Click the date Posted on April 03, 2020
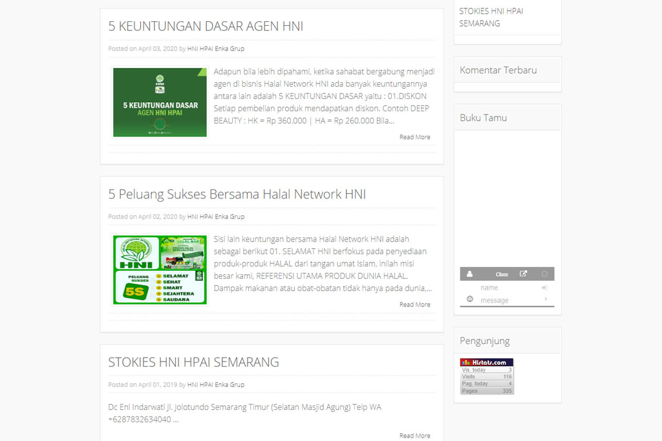The width and height of the screenshot is (662, 441). tap(143, 48)
